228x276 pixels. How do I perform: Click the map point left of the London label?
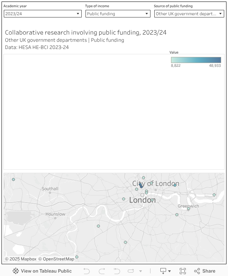(x=123, y=199)
